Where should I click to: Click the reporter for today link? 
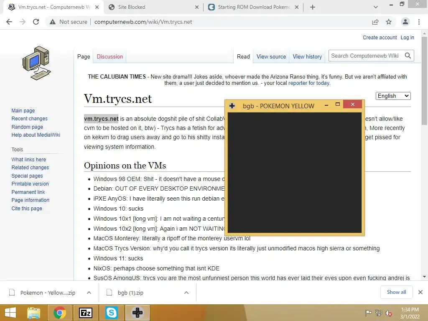(309, 83)
